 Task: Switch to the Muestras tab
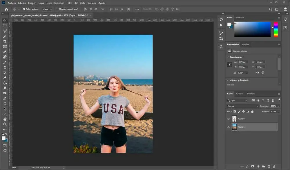240,18
